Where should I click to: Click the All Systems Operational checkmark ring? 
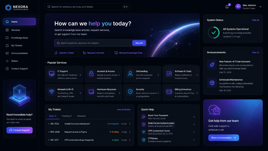pyautogui.click(x=214, y=33)
